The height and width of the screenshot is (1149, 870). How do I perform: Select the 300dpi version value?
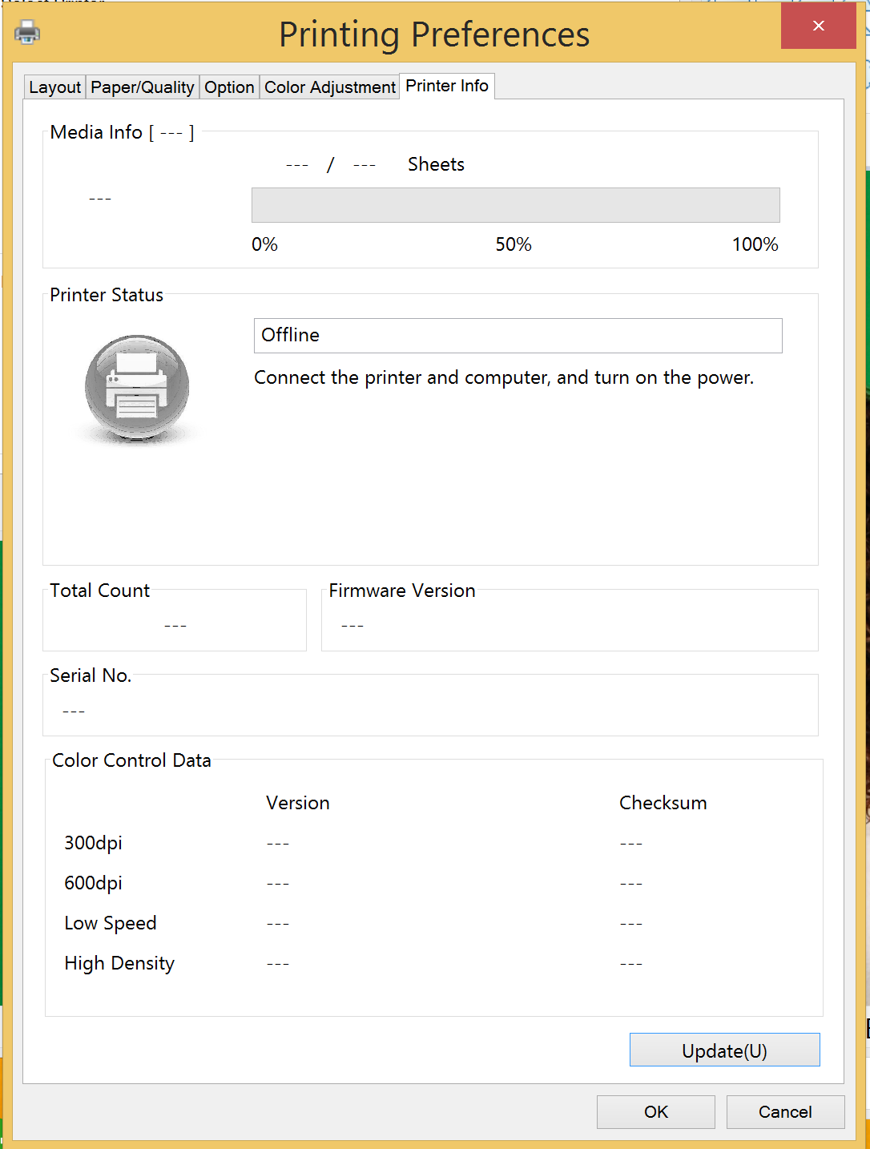(278, 844)
